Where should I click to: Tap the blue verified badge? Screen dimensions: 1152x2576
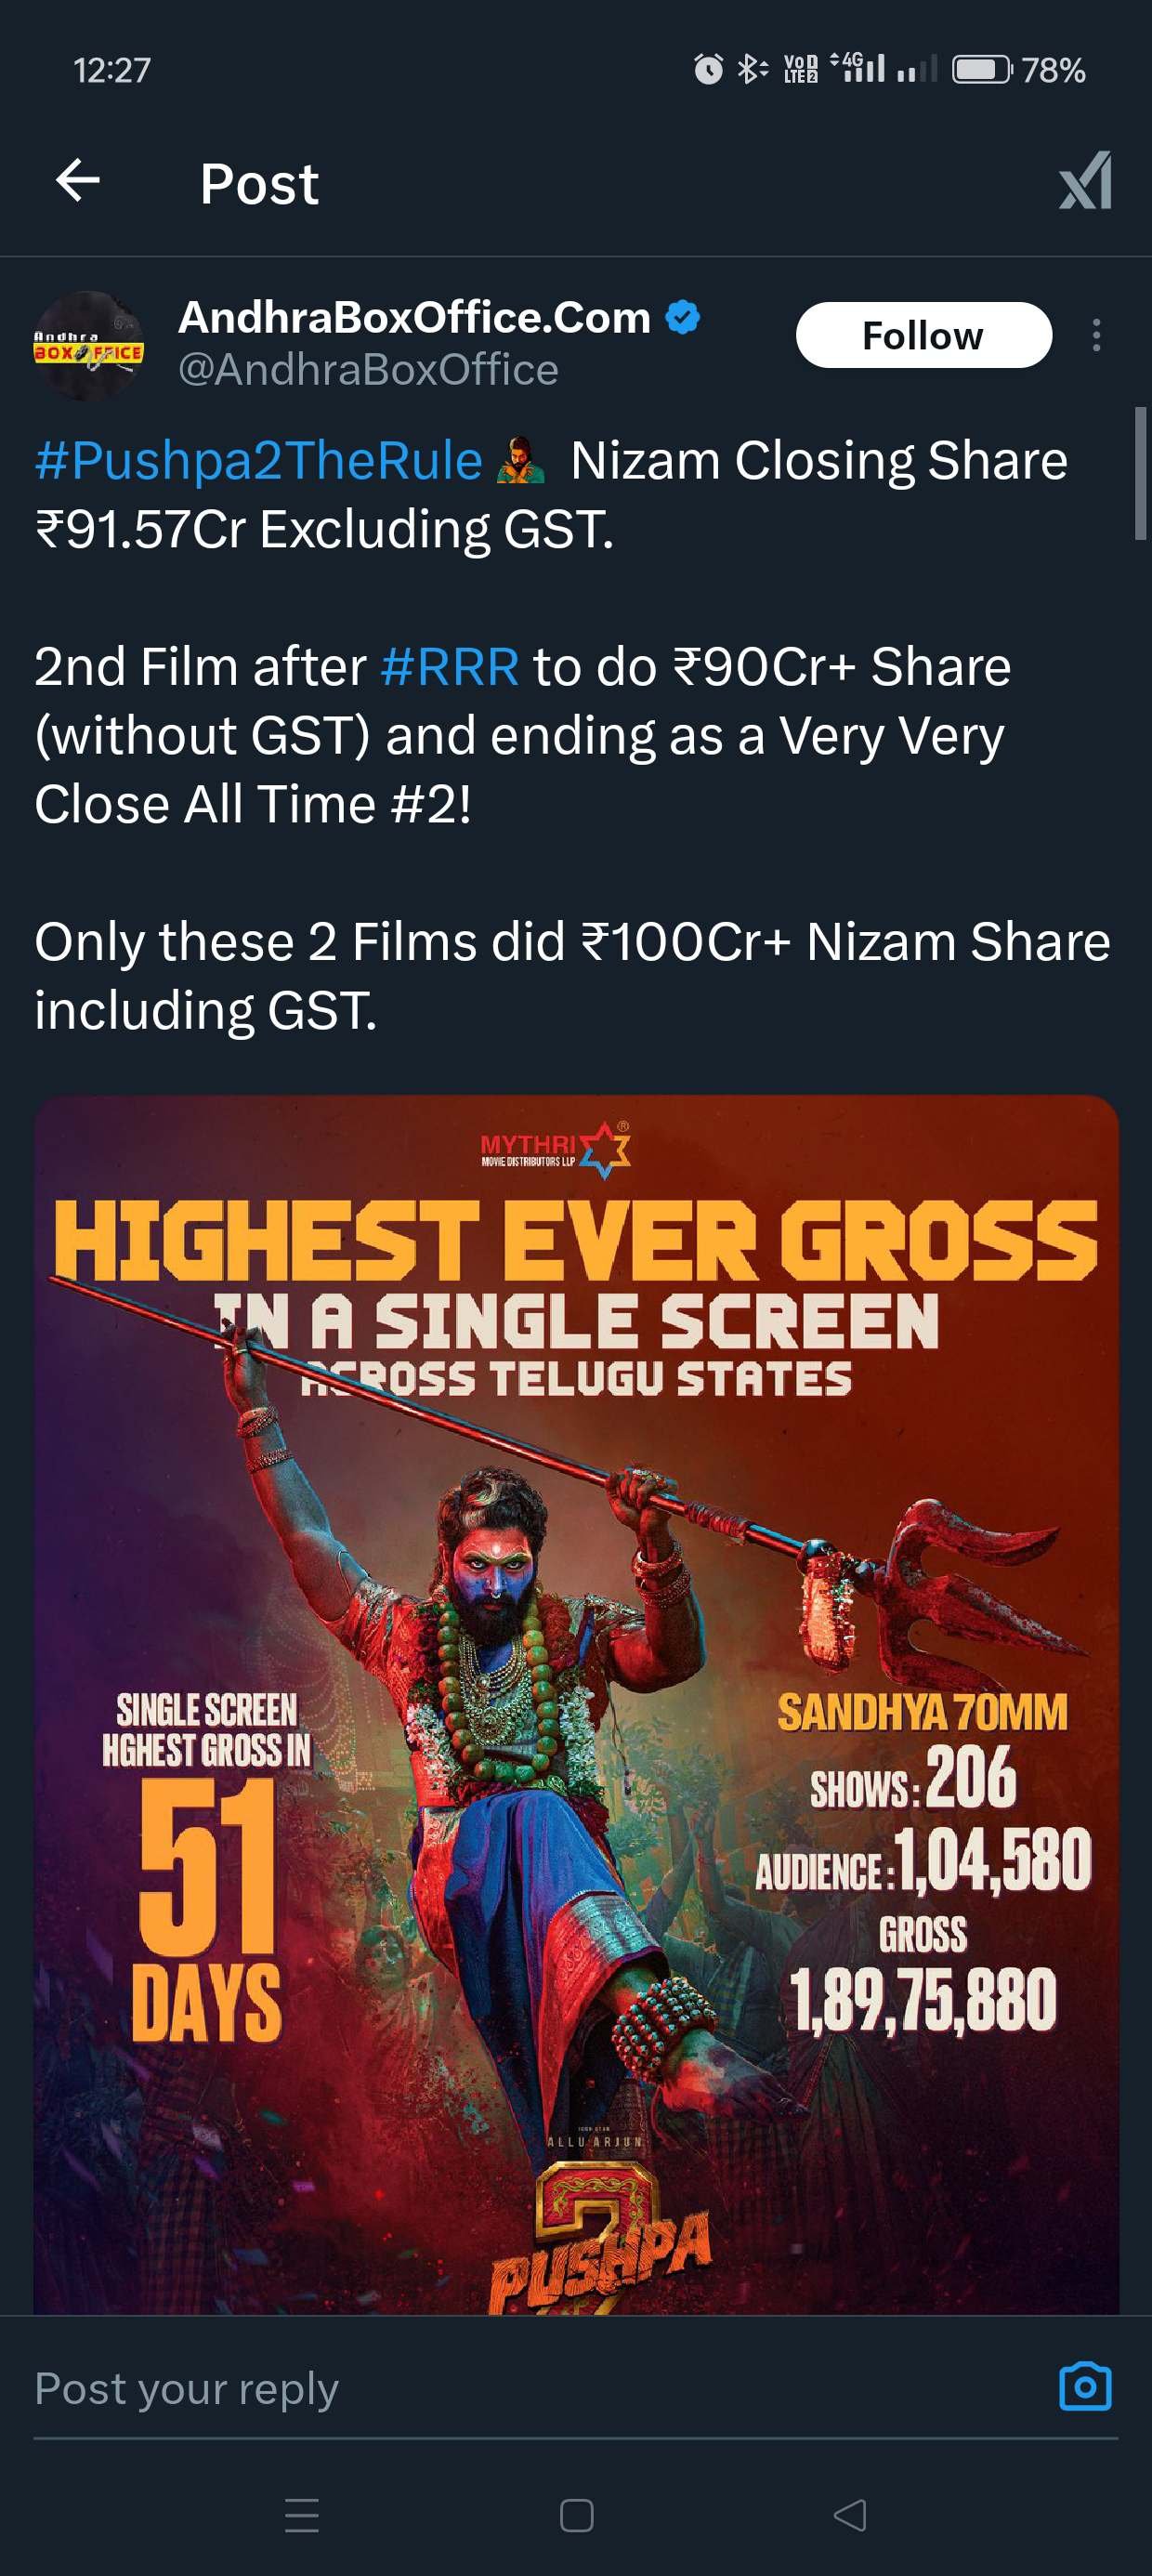click(x=683, y=317)
